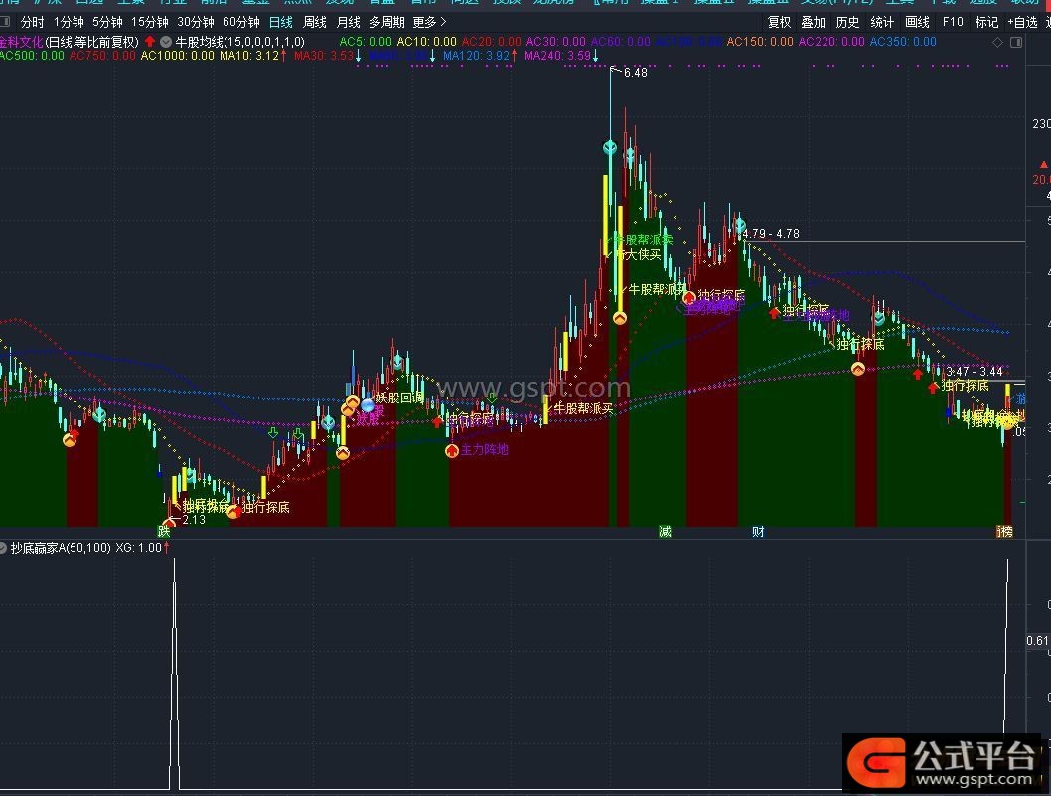Activate the 画线 drawing tools

click(917, 22)
